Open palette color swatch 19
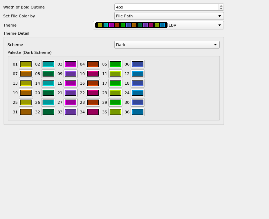The image size is (269, 219). coord(26,93)
